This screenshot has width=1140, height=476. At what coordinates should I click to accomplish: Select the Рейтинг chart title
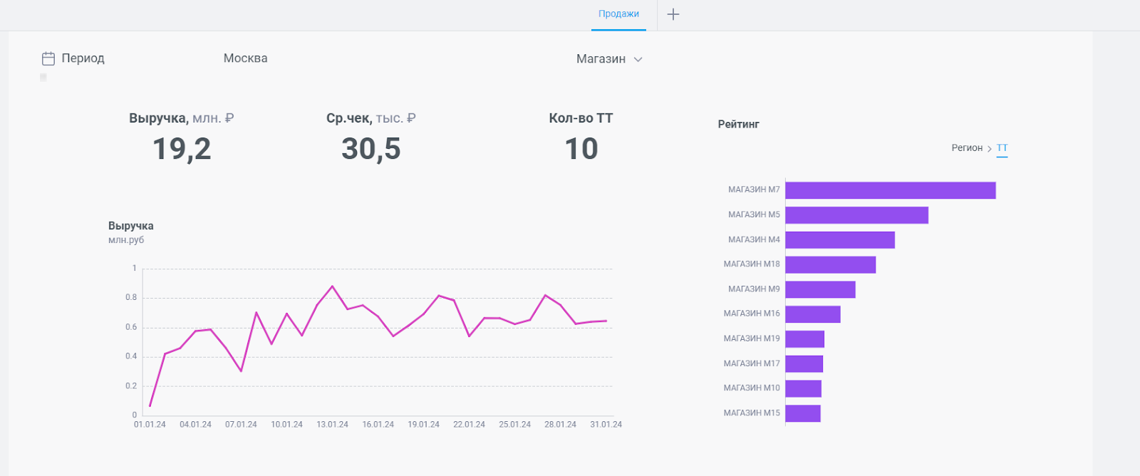coord(739,124)
